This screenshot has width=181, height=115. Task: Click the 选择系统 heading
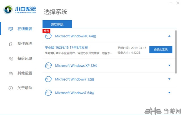tap(56, 12)
